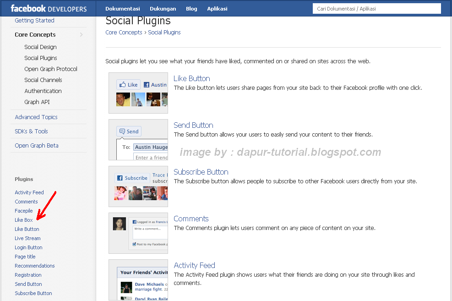The width and height of the screenshot is (452, 301).
Task: Click Austin Hauge recipient token in Send preview
Action: [150, 147]
